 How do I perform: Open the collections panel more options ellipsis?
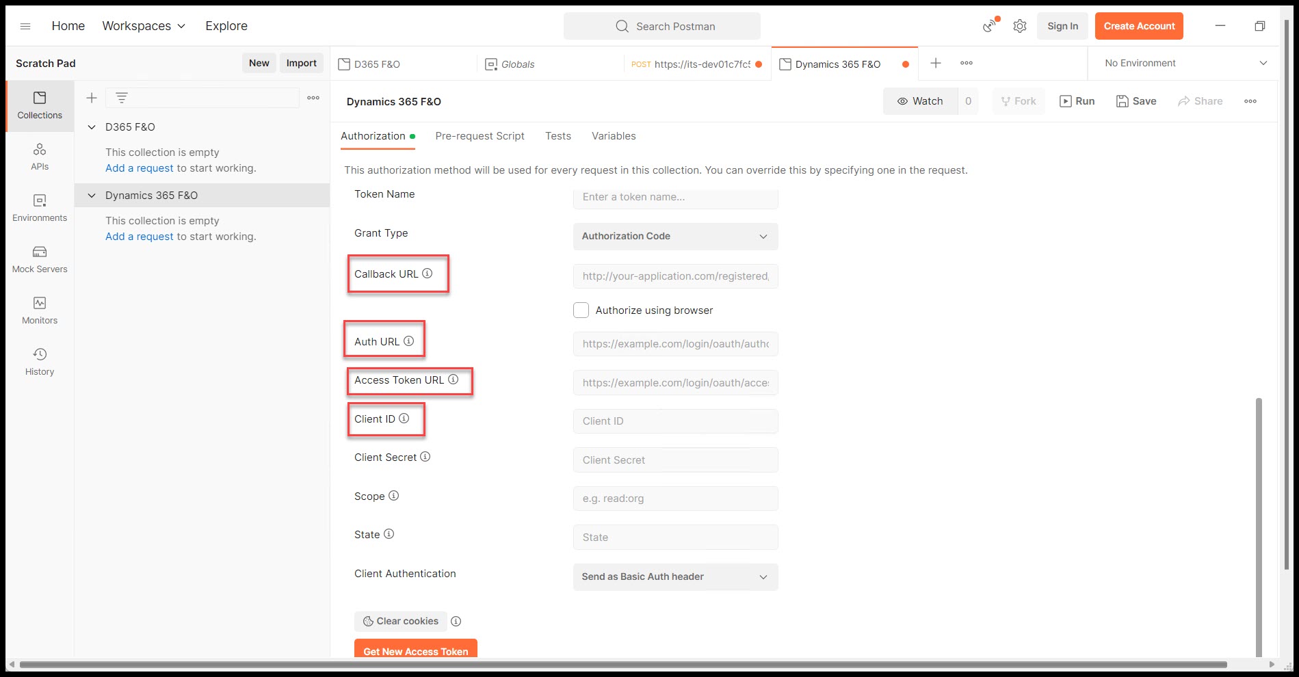click(313, 98)
